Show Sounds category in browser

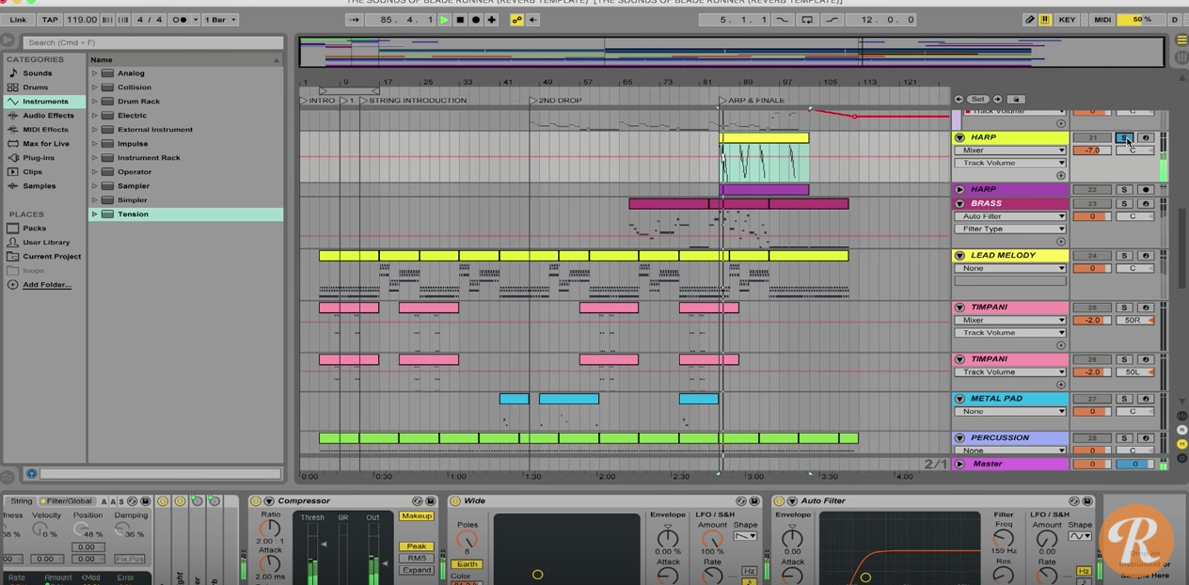[x=38, y=73]
